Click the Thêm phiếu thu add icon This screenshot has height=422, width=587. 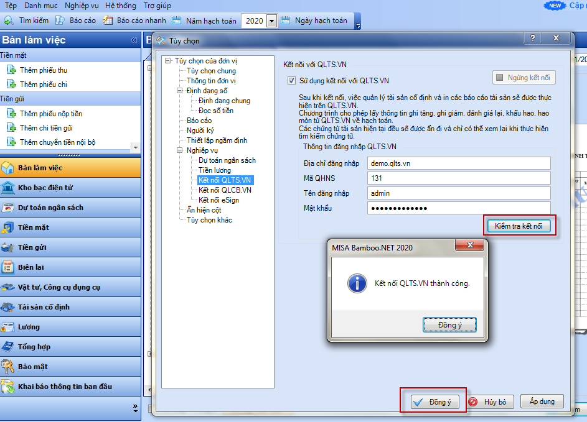coord(12,70)
